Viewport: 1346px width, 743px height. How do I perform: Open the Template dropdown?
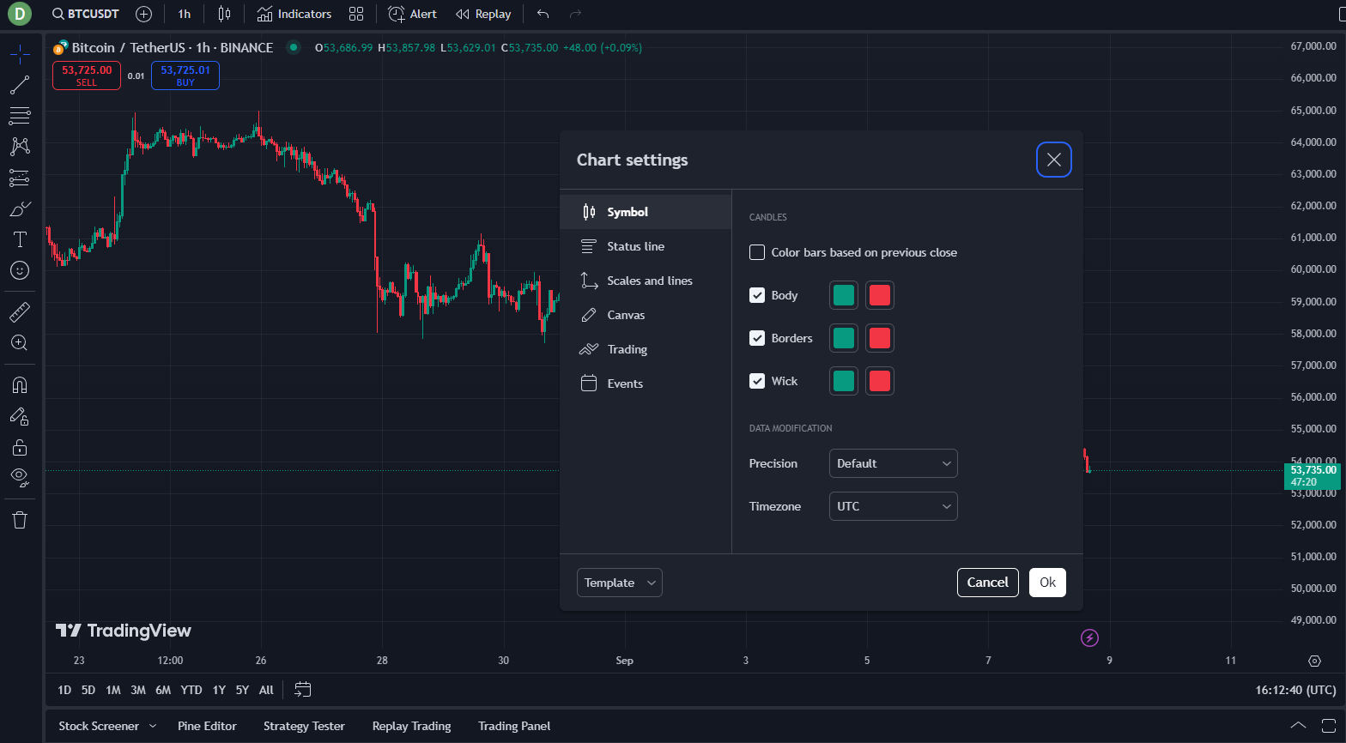[x=620, y=583]
